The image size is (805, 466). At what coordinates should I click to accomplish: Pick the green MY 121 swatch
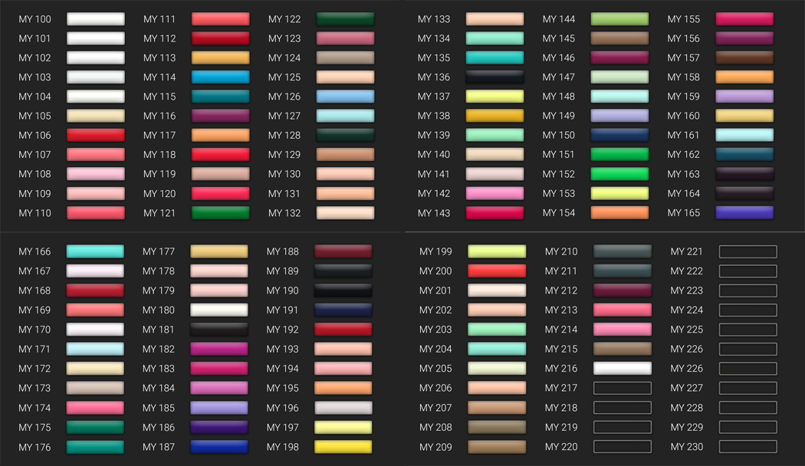(220, 212)
